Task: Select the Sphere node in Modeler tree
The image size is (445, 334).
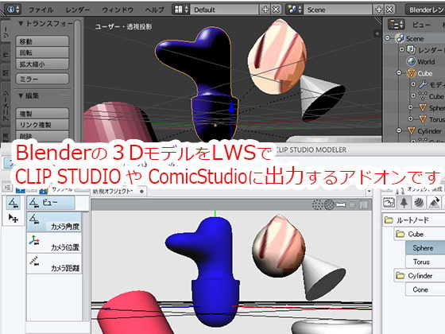Action: point(425,248)
